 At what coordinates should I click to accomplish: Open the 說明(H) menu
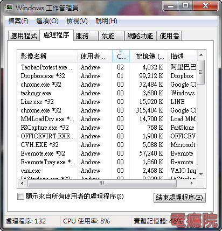(106, 21)
